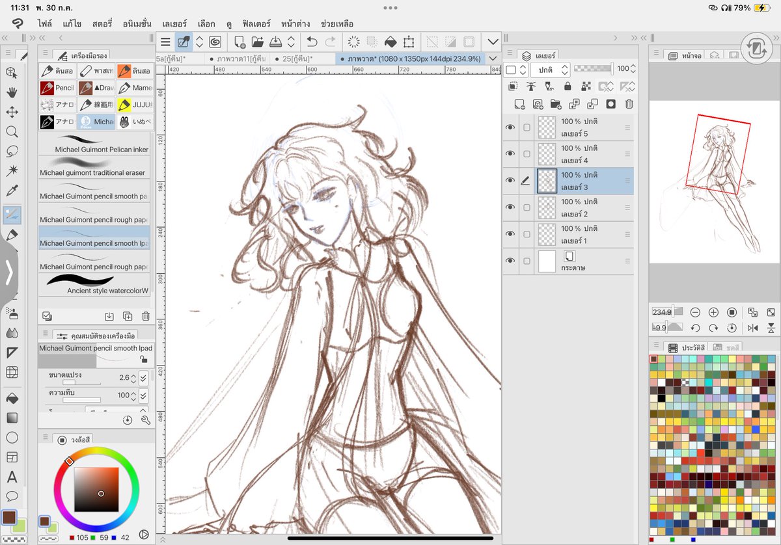Screen dimensions: 781x545
Task: Click the Undo arrow in command bar
Action: pyautogui.click(x=312, y=42)
